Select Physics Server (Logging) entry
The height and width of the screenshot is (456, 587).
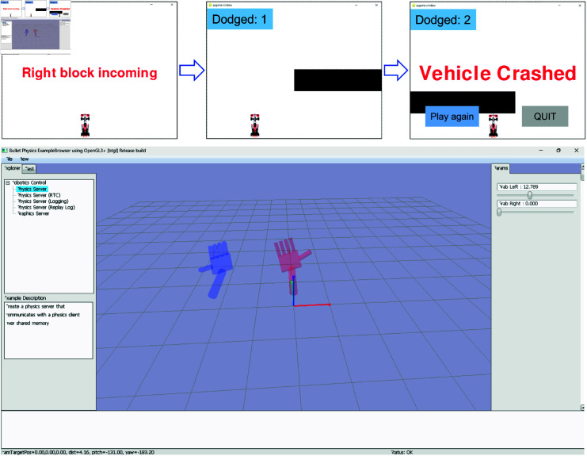point(43,201)
